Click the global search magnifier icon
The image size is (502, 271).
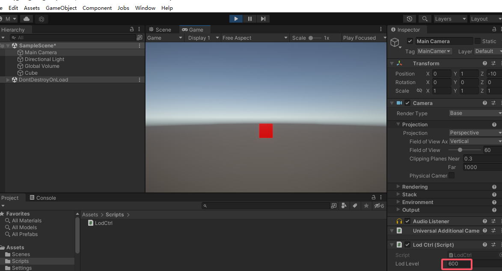(425, 19)
